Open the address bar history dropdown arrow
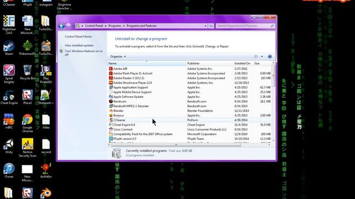 [x=205, y=26]
